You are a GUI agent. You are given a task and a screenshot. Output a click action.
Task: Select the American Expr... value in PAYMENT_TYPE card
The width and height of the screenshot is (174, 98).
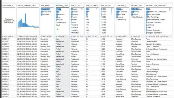pyautogui.click(x=62, y=22)
